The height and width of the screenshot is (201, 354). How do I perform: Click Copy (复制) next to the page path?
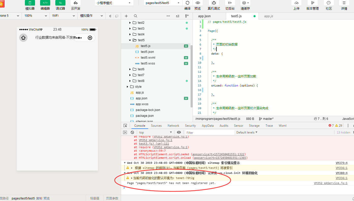(x=39, y=198)
